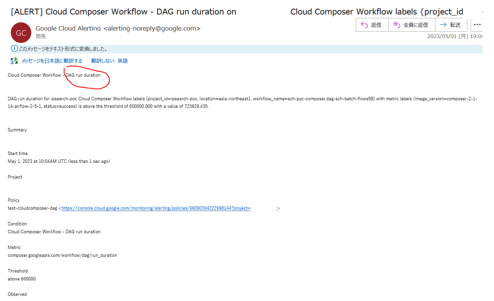Click the GC sender avatar circle
The height and width of the screenshot is (301, 494).
[21, 32]
